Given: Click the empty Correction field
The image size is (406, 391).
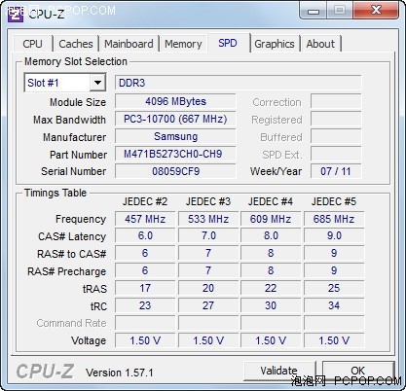Looking at the screenshot, I should tap(336, 101).
